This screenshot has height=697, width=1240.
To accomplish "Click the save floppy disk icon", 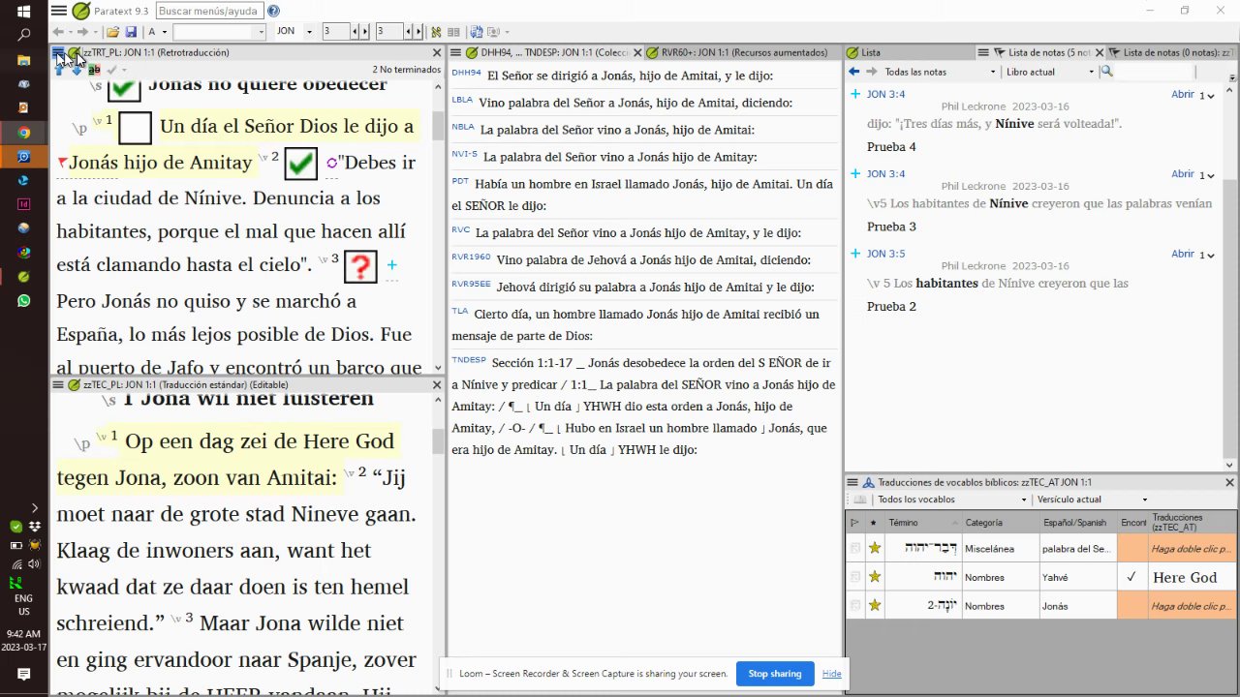I will (131, 32).
